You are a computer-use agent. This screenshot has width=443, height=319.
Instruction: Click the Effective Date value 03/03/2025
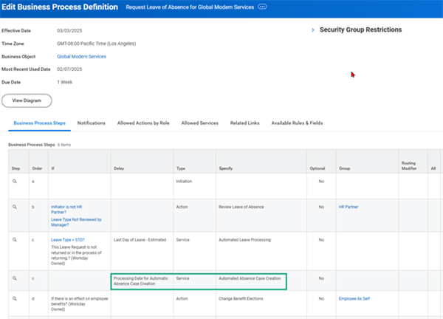pos(69,31)
